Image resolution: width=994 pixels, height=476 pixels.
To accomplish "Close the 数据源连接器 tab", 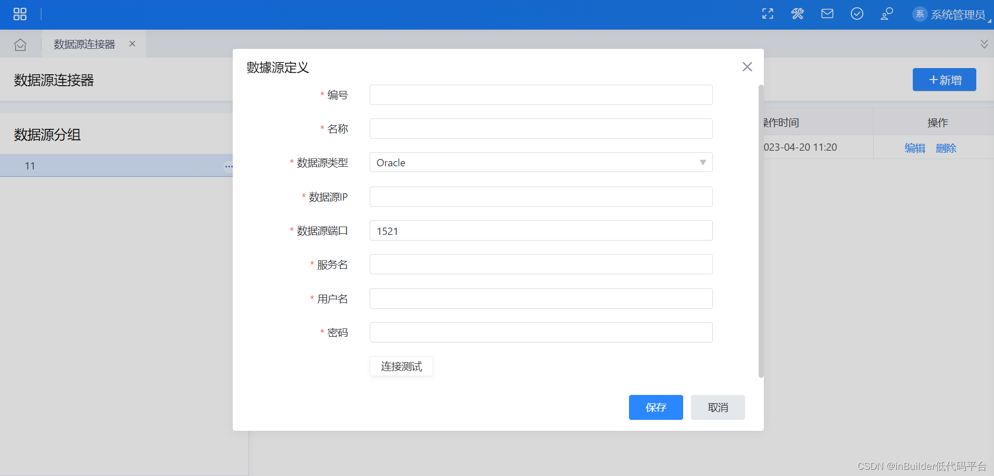I will pos(132,44).
